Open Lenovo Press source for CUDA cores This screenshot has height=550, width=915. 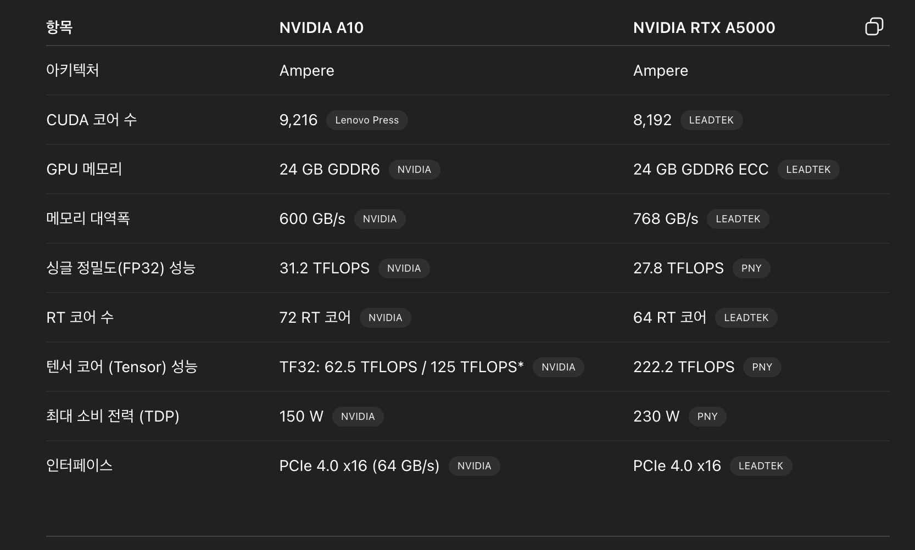tap(367, 120)
